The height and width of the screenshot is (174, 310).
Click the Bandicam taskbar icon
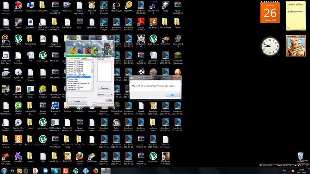click(x=66, y=171)
